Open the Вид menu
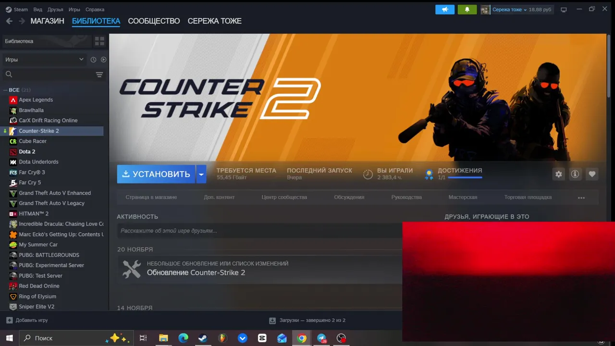This screenshot has width=615, height=346. click(x=38, y=10)
